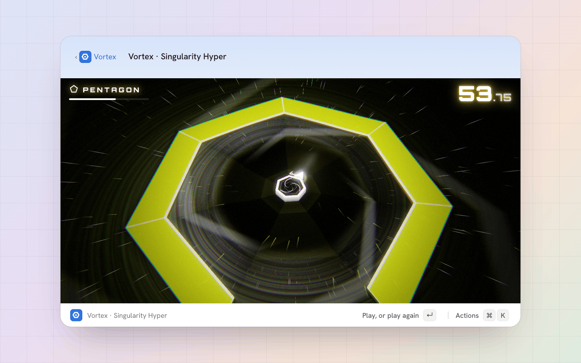Click the Vortex icon in footer bar
The height and width of the screenshot is (363, 581).
76,315
